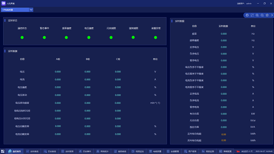Open the 网络拓扑 tab
The width and height of the screenshot is (274, 154).
click(x=102, y=151)
